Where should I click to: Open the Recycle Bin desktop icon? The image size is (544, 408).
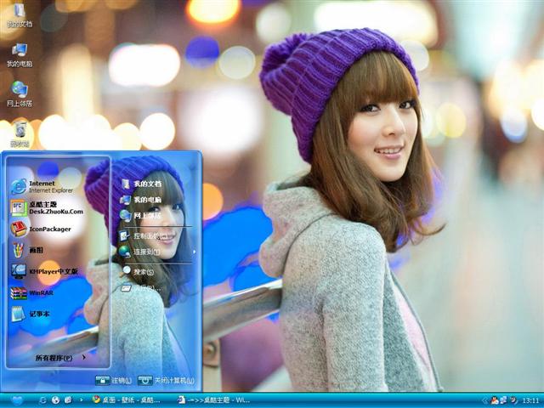[20, 133]
